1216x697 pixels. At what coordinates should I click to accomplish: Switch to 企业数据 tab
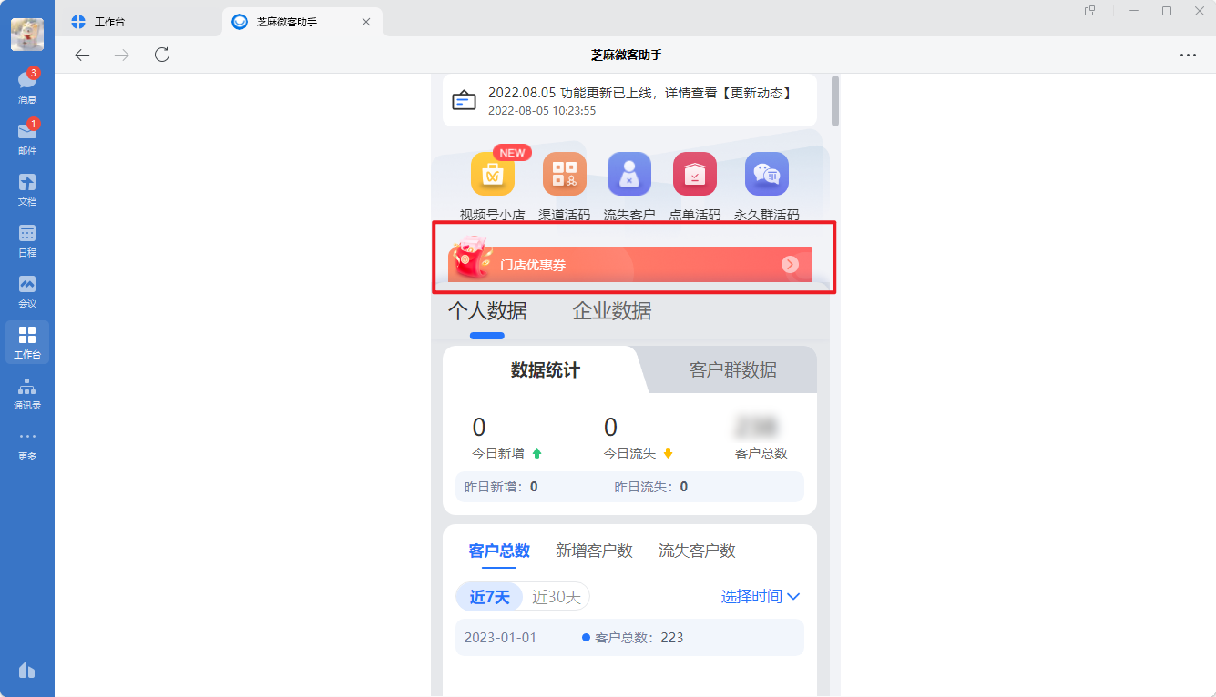click(x=612, y=311)
